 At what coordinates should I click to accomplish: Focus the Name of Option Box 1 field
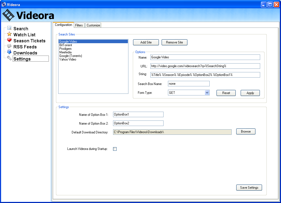pyautogui.click(x=138, y=114)
